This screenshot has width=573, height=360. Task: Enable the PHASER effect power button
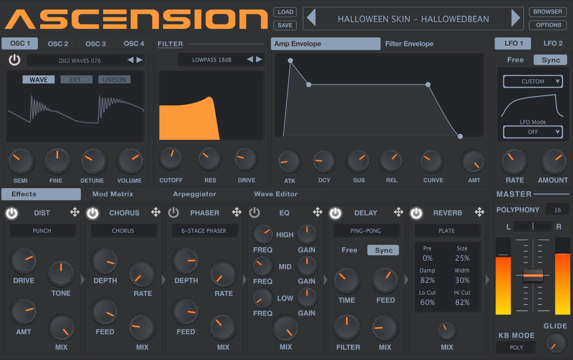point(173,212)
